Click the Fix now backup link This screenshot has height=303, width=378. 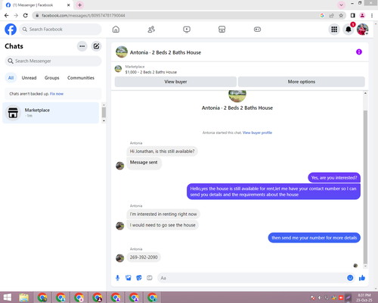point(57,94)
